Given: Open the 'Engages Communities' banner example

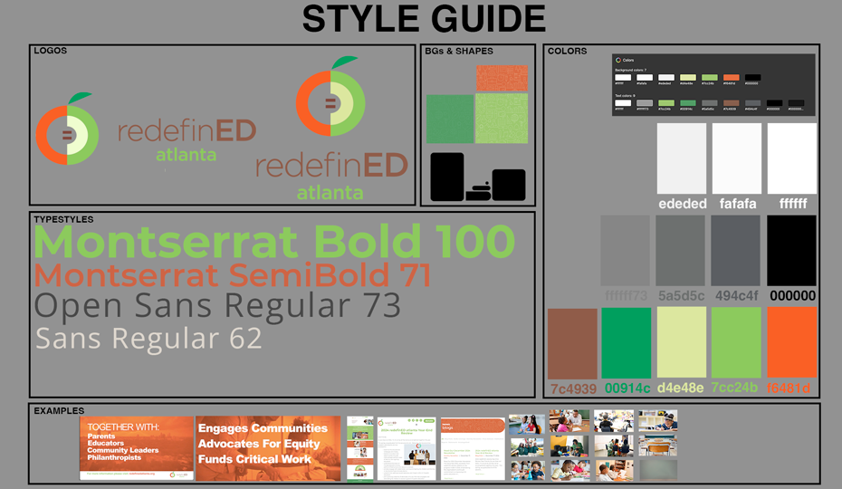Looking at the screenshot, I should coord(268,448).
